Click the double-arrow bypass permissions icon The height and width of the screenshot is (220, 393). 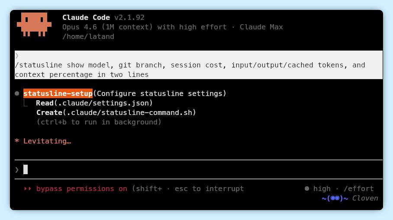pos(28,188)
